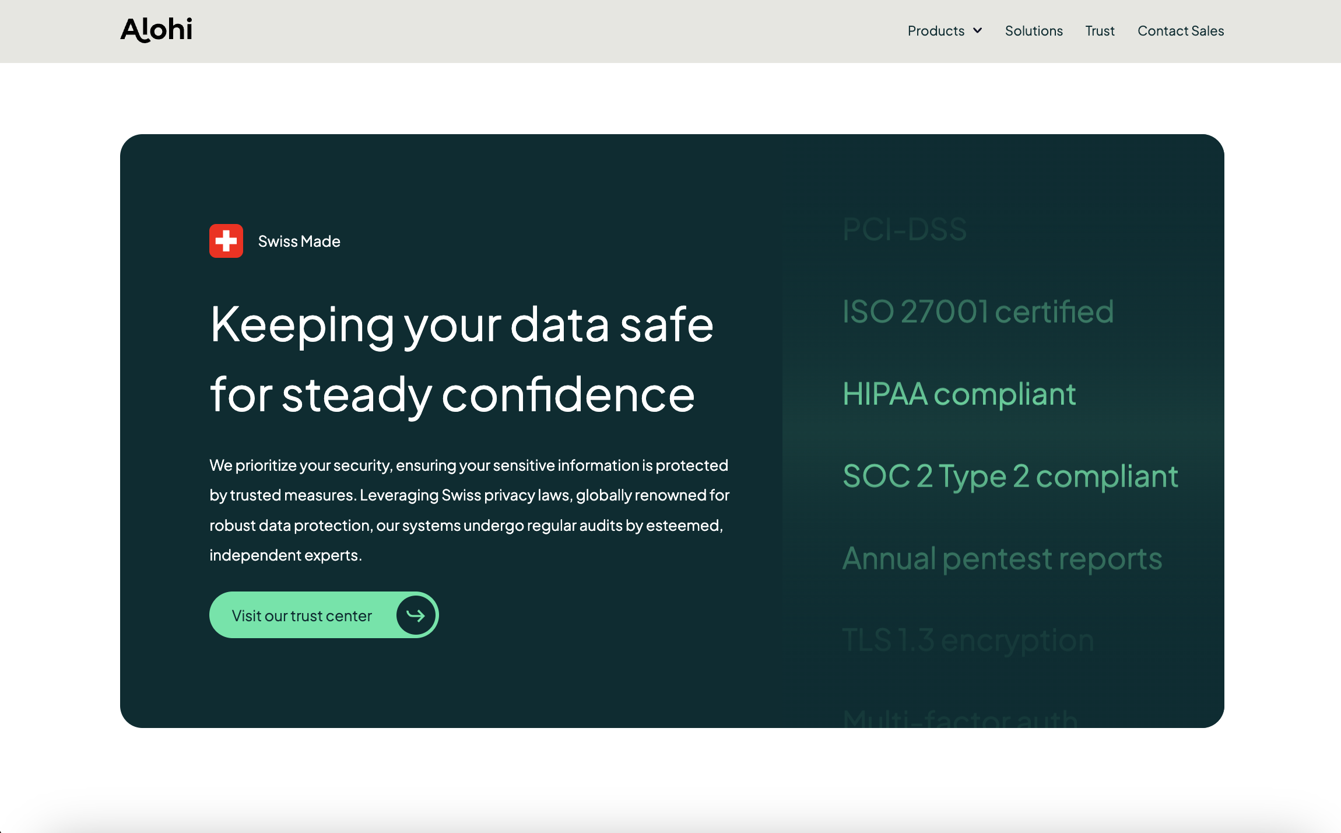Click Contact Sales link
The height and width of the screenshot is (833, 1341).
[1180, 31]
